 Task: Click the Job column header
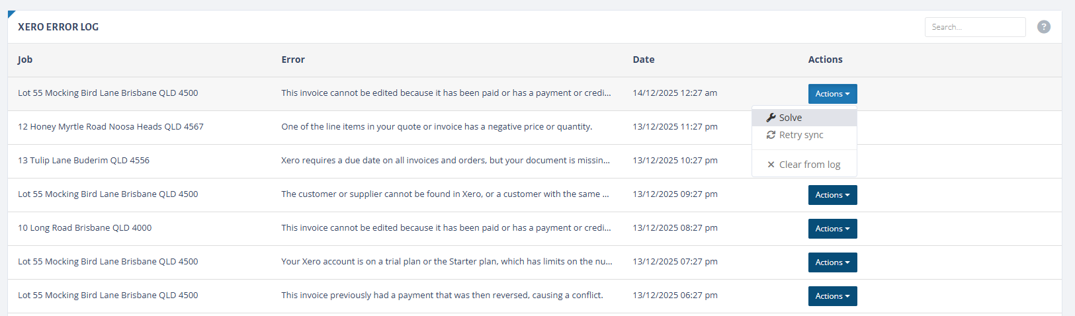click(25, 59)
